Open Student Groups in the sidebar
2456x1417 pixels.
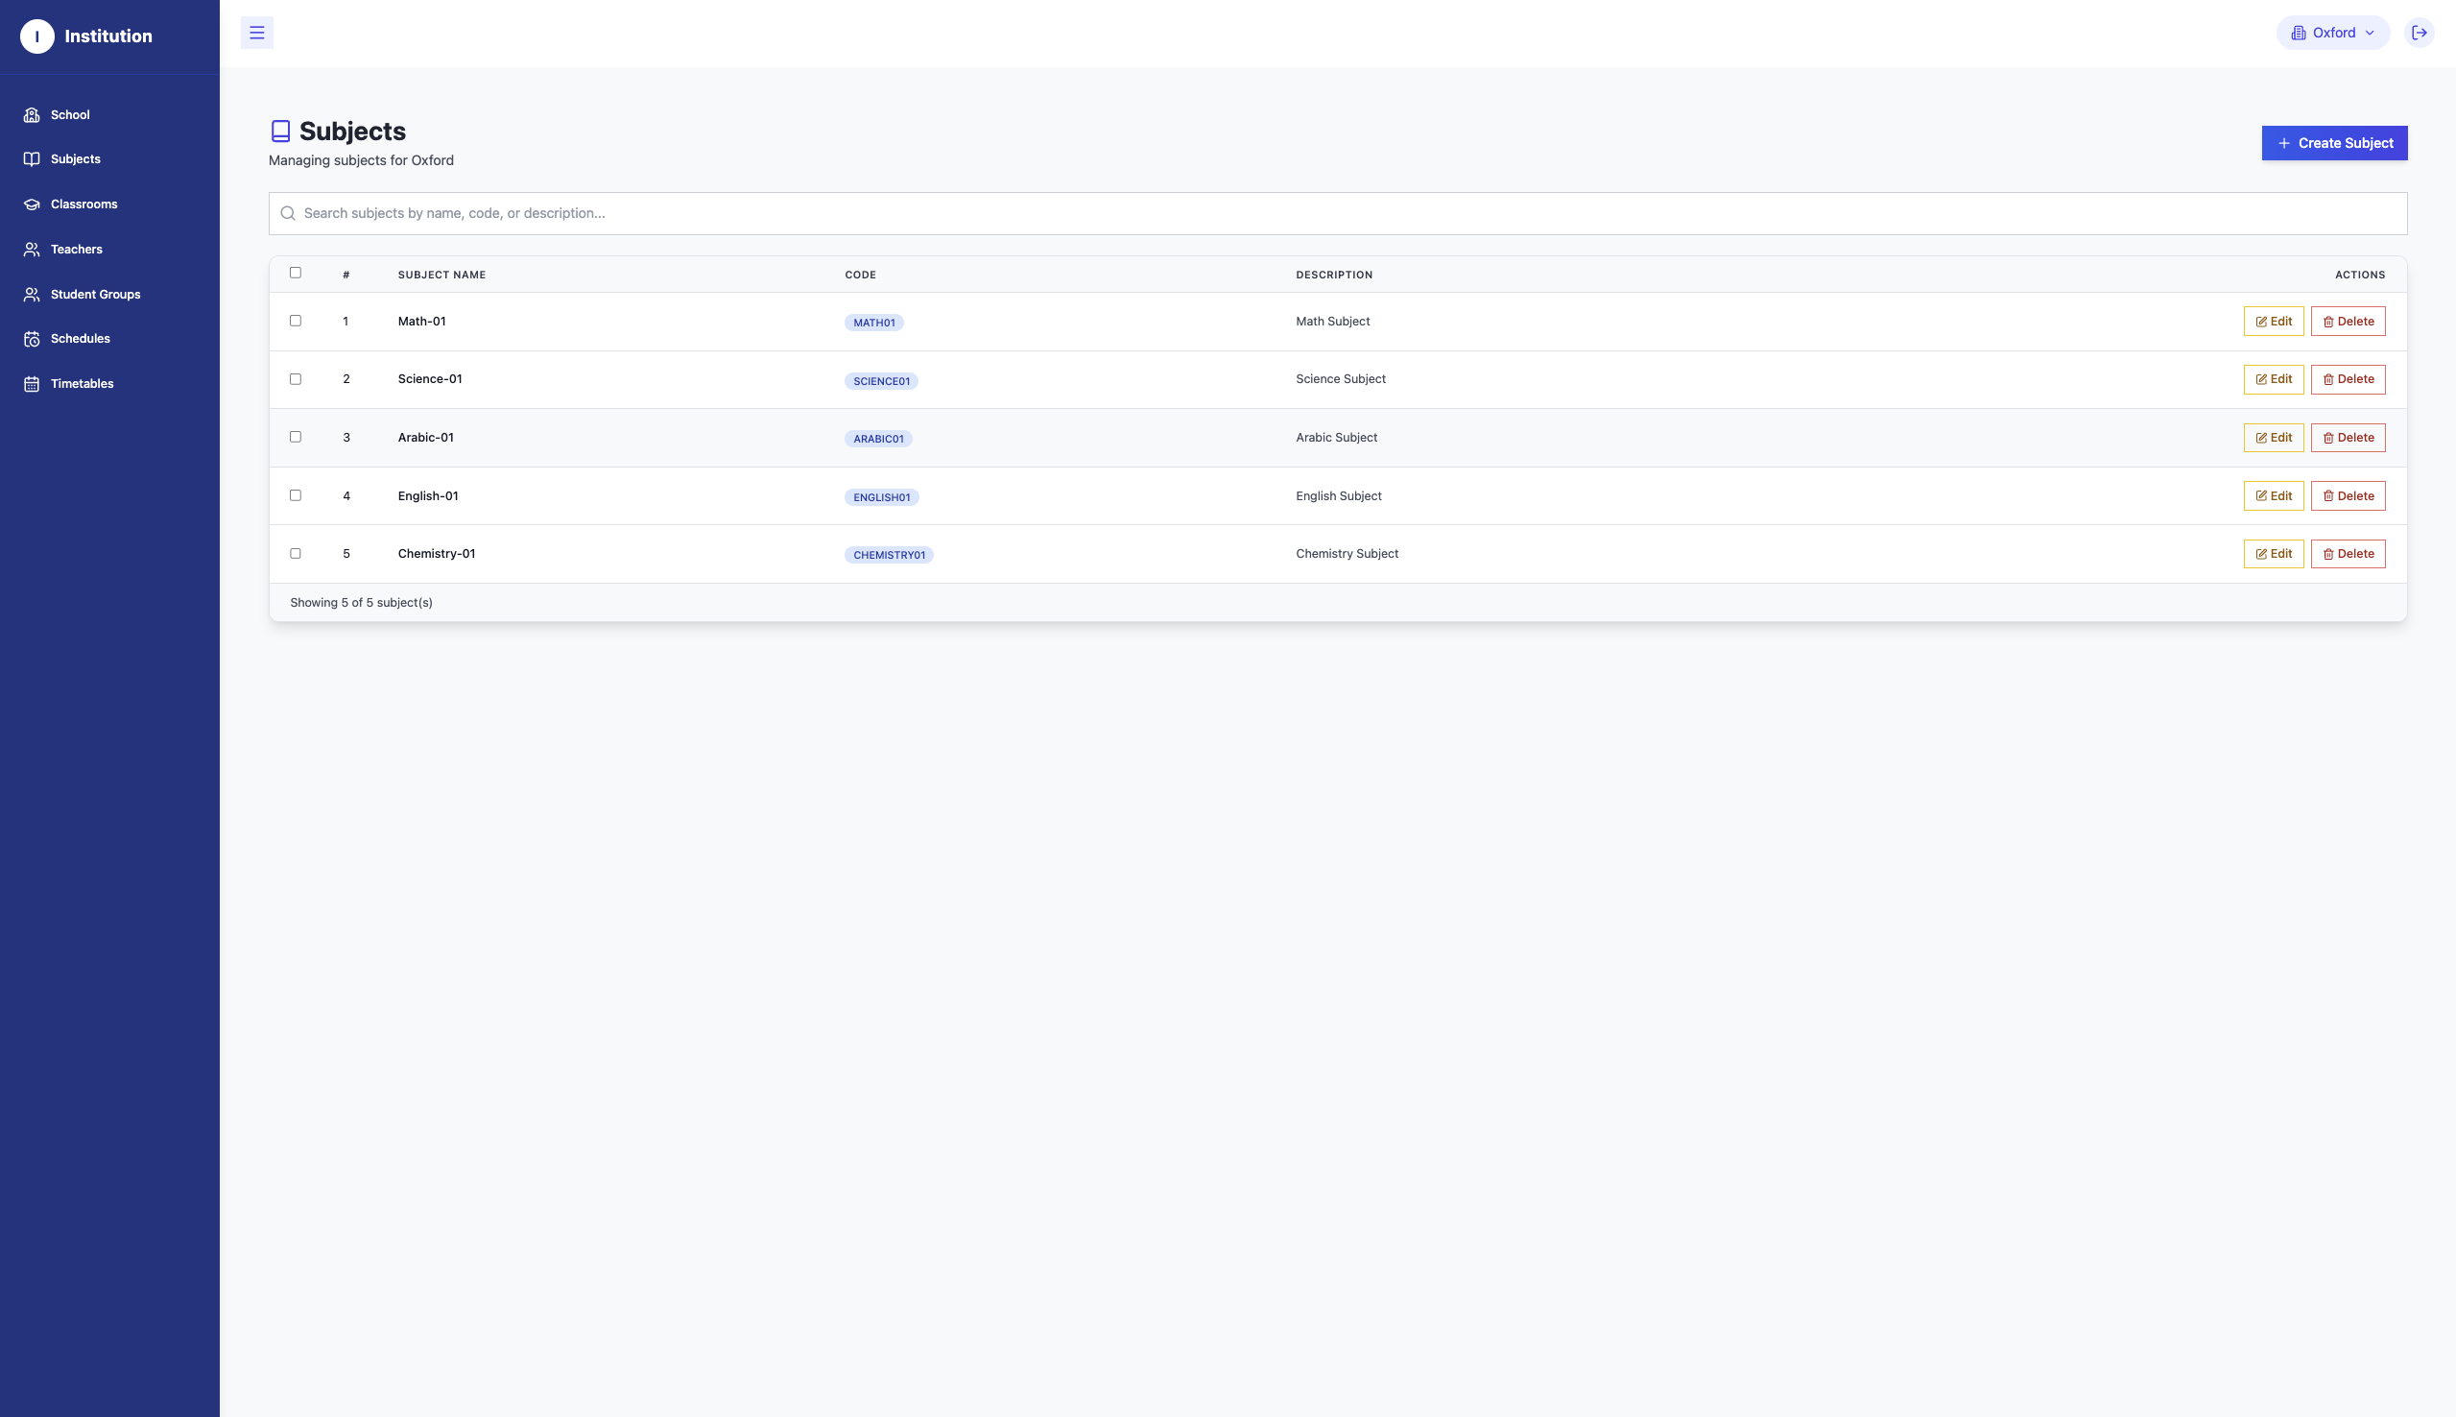pyautogui.click(x=94, y=293)
